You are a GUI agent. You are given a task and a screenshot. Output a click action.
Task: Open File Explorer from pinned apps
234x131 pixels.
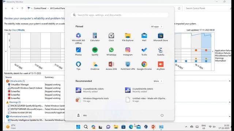[x=128, y=37]
